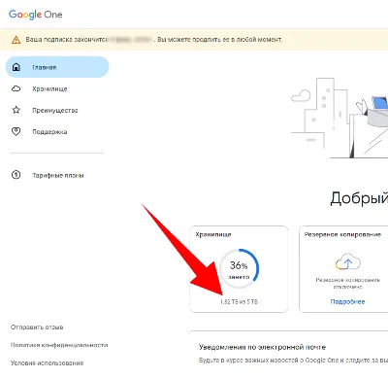Click the circled-one icon beside Тарифные планы

[16, 175]
